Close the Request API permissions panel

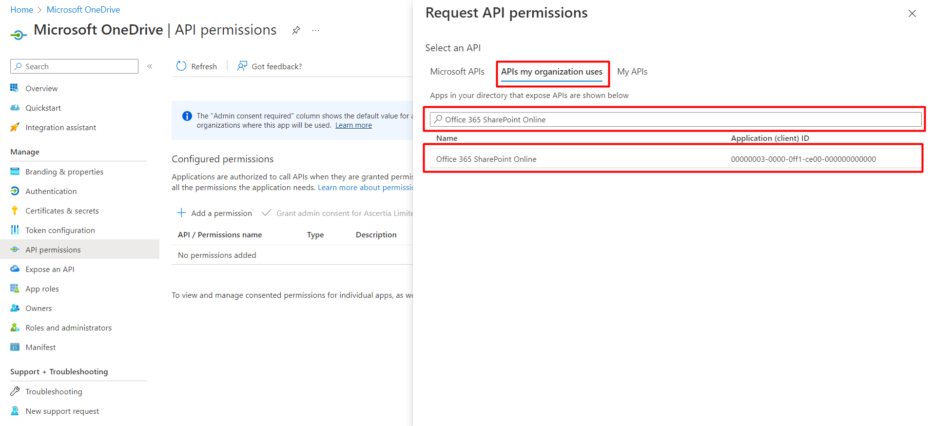point(912,14)
